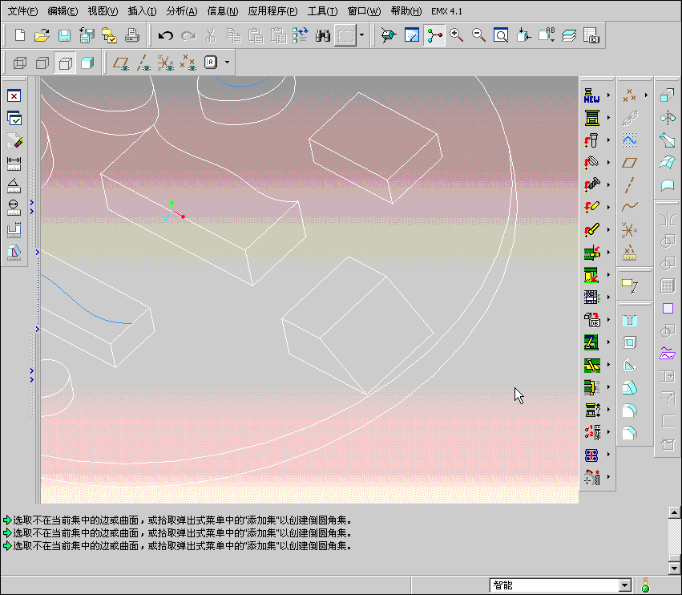Open the 分析(A) menu

point(182,11)
